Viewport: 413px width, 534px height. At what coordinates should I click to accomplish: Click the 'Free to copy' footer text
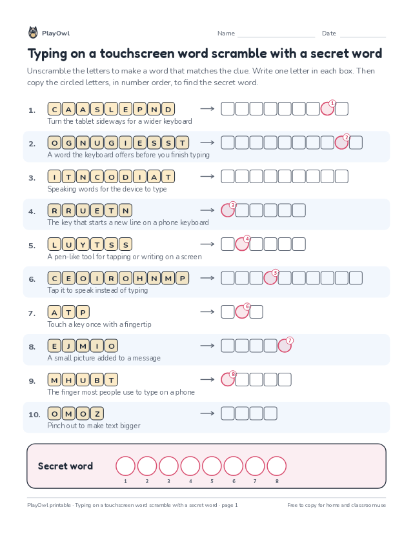pyautogui.click(x=336, y=505)
